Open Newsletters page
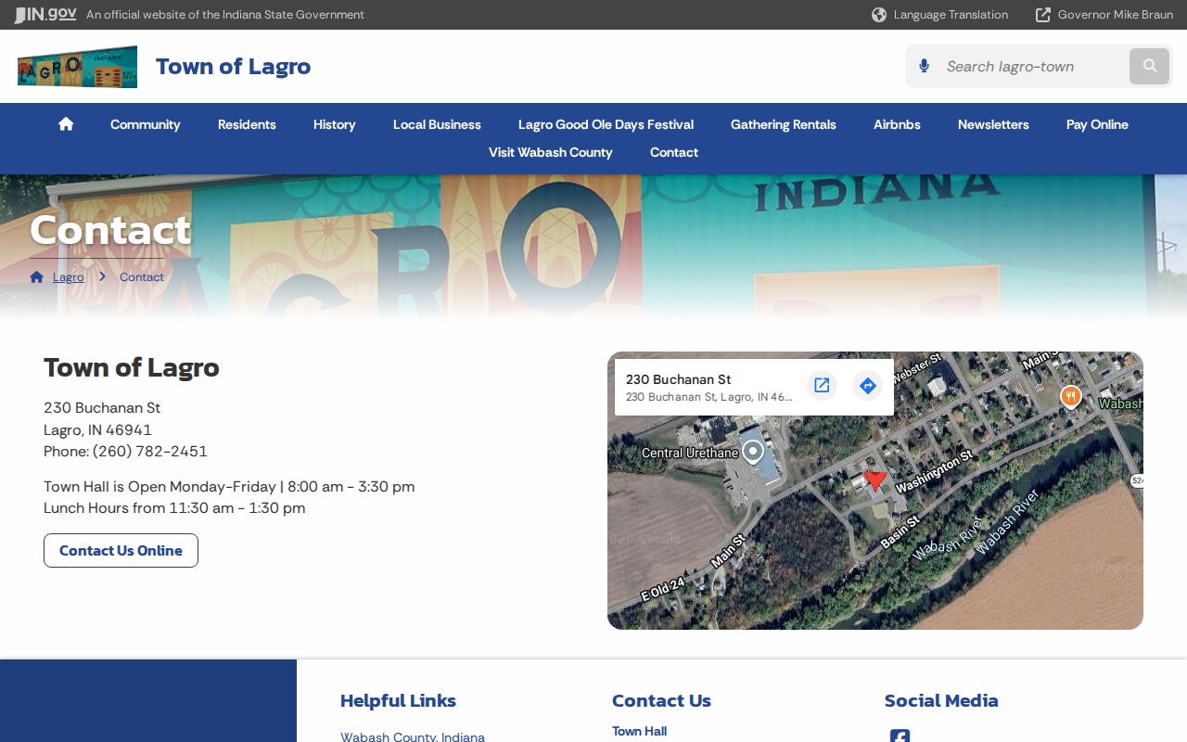Image resolution: width=1187 pixels, height=742 pixels. (993, 124)
